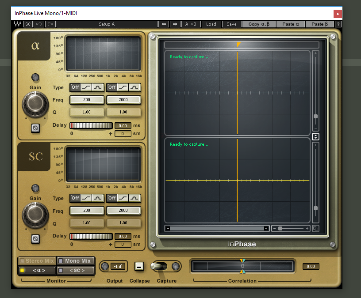Open the Save menu

click(232, 24)
